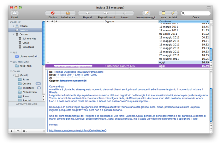The image size is (221, 145).
Task: Select the 11 marzo 2011 18.45 message
Action: (128, 27)
